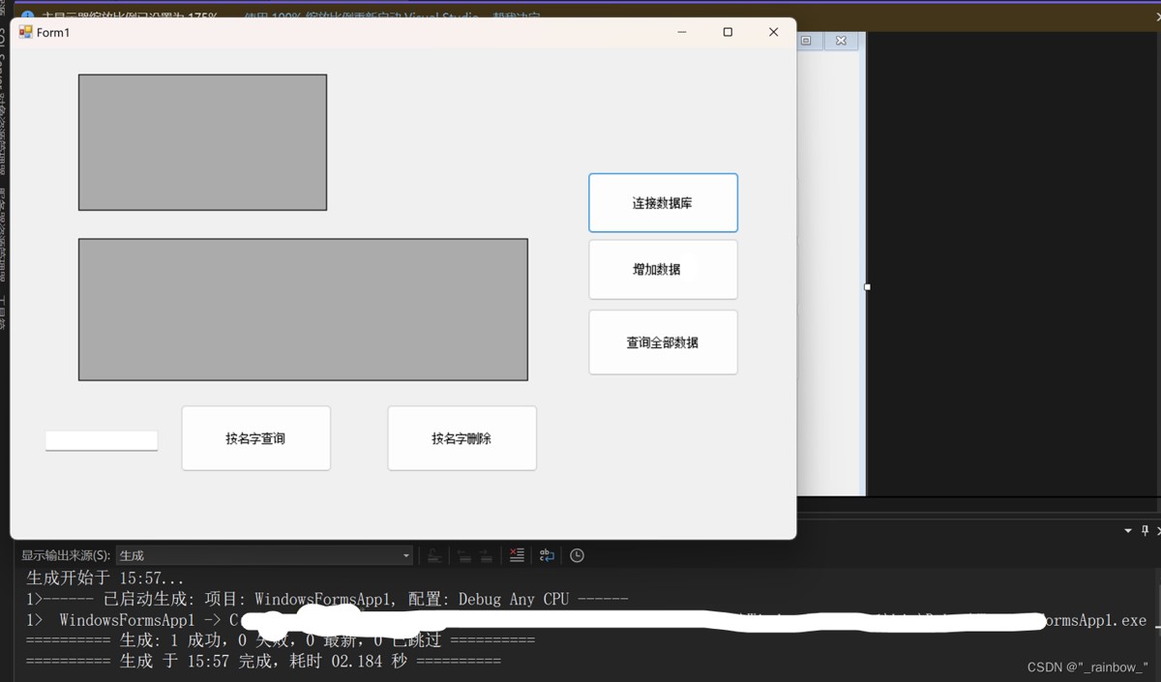Screen dimensions: 1161x682
Task: Clear all output with the red X list icon
Action: [517, 555]
